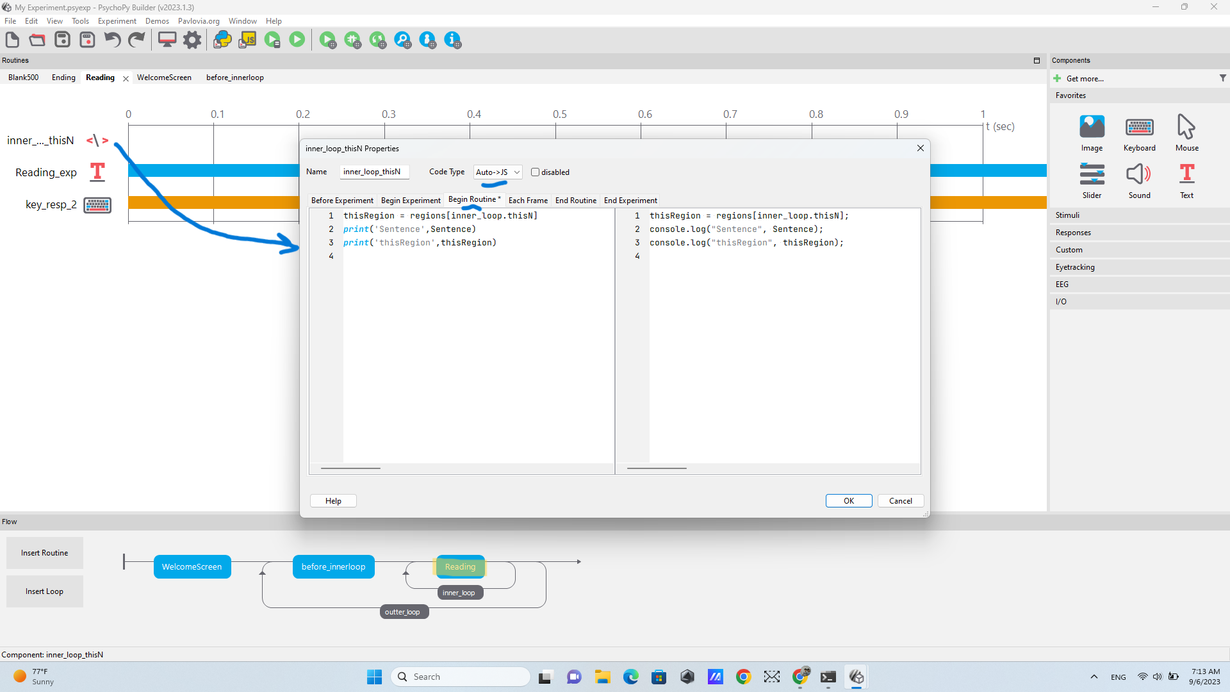Run experiment with green play button

297,40
